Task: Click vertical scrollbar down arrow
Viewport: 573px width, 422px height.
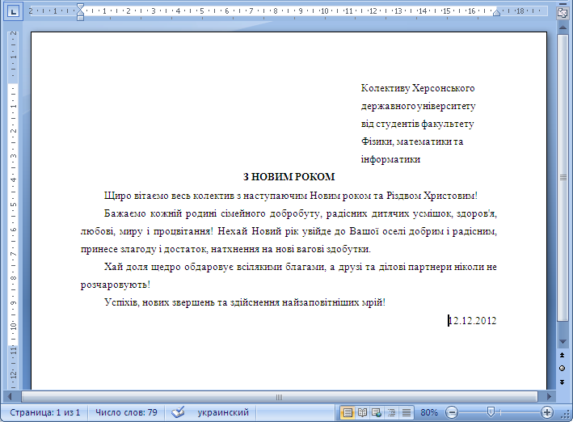Action: [x=562, y=341]
